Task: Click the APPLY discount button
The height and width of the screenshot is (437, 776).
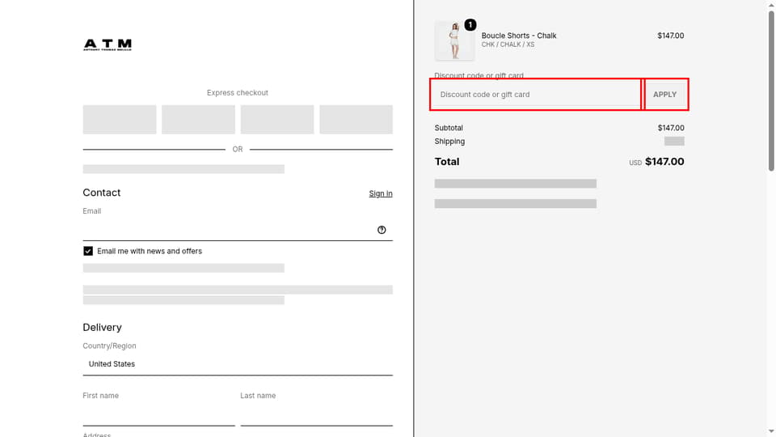Action: pos(664,94)
